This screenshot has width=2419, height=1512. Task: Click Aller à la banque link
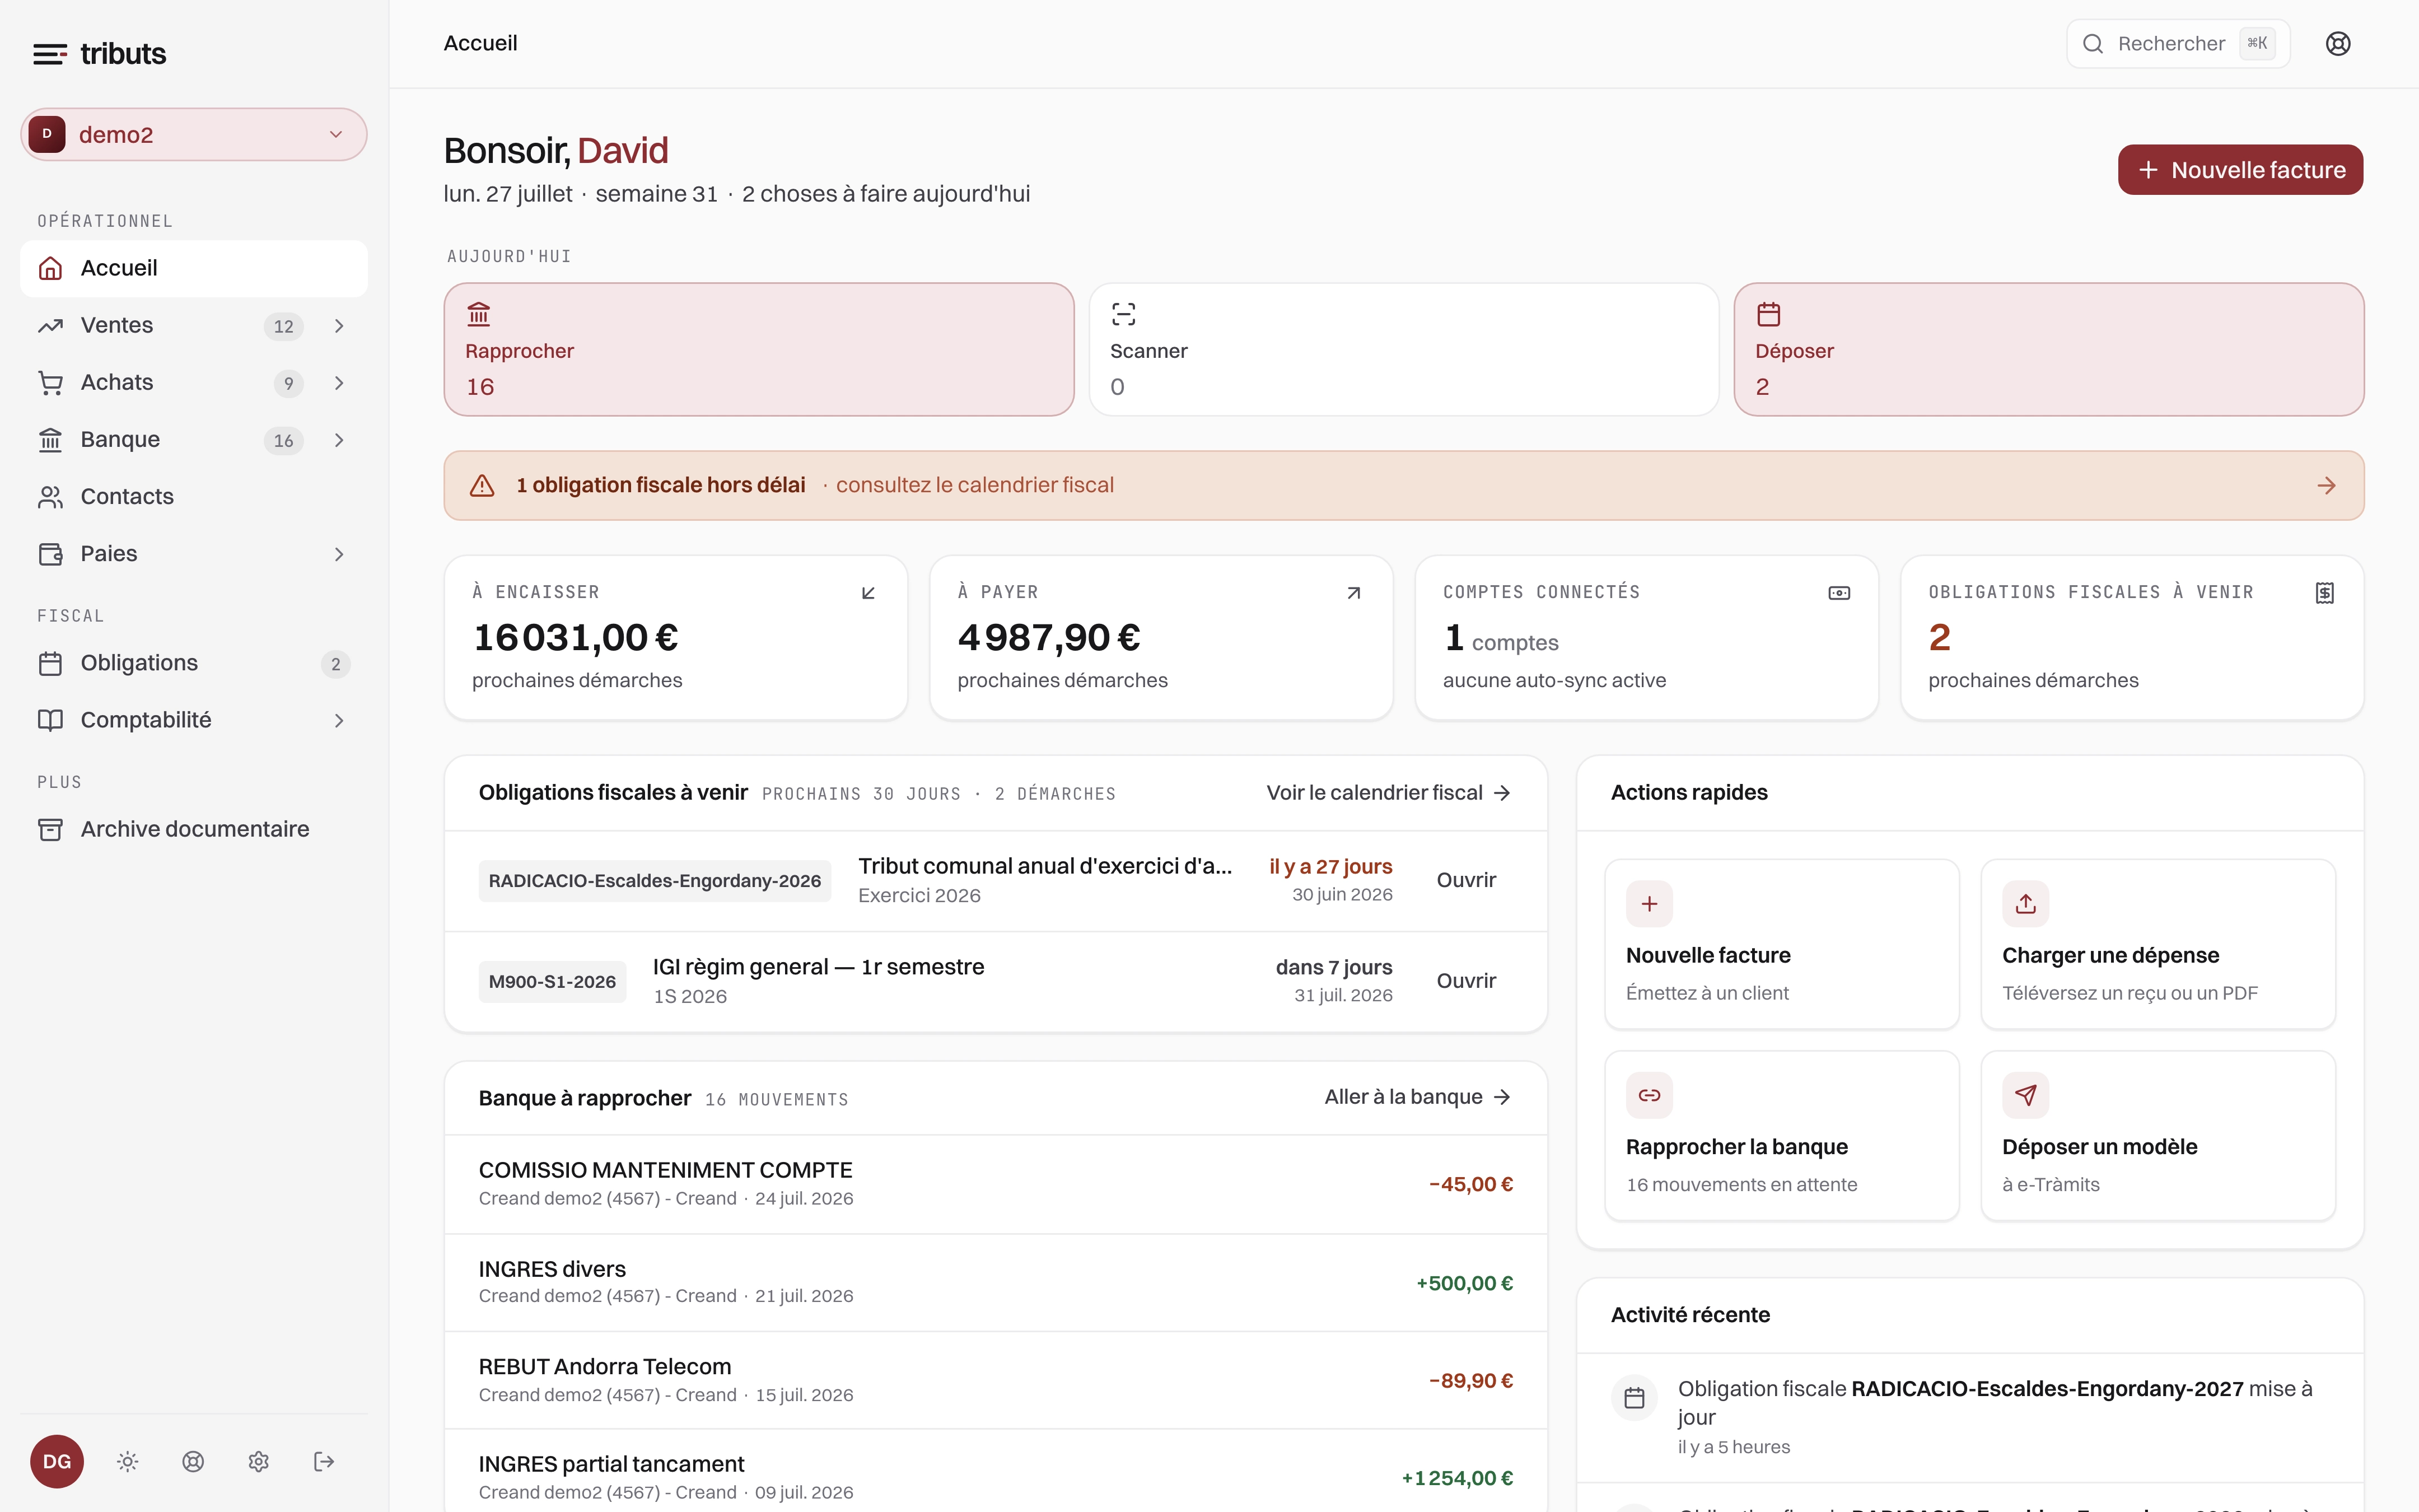pos(1417,1097)
